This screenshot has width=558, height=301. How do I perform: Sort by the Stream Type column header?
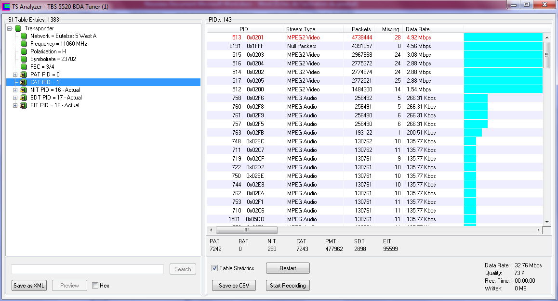click(x=301, y=29)
